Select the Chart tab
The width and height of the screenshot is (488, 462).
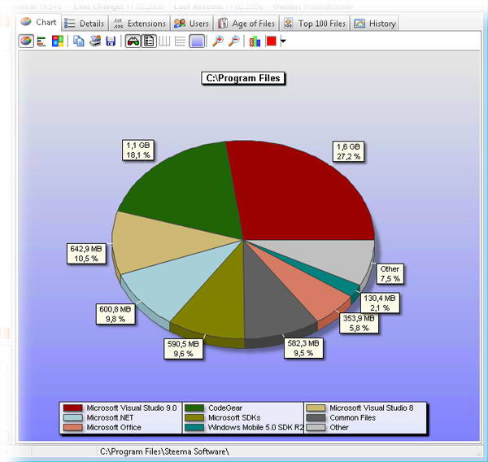point(38,23)
